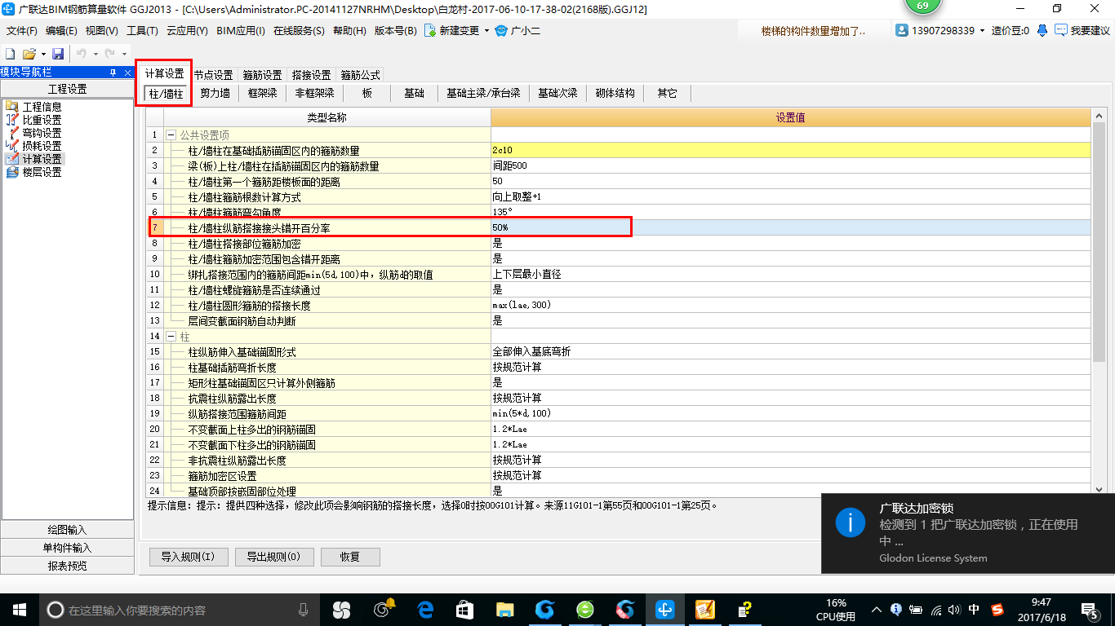
Task: Switch to the 节点设置 tab
Action: (x=213, y=75)
